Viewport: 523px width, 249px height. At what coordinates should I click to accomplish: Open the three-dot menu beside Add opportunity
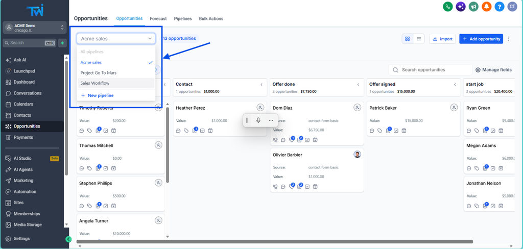pos(509,39)
